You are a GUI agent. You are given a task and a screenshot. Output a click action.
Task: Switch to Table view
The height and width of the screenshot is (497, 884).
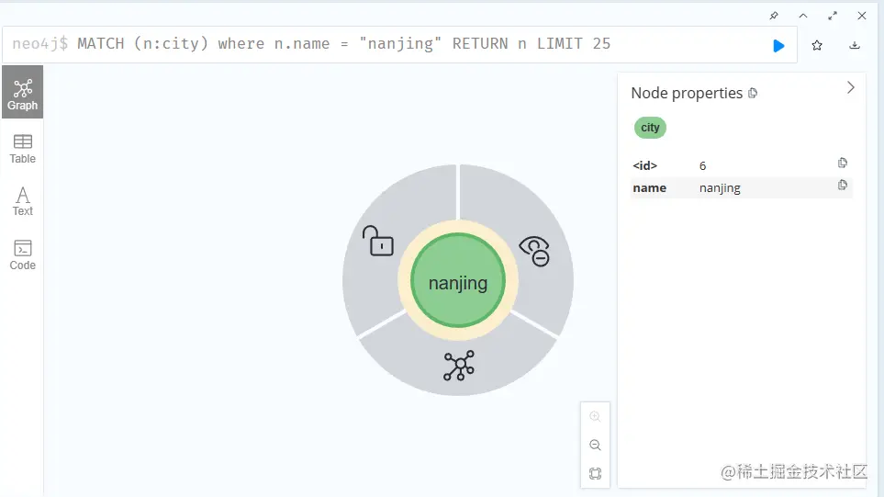[x=23, y=149]
